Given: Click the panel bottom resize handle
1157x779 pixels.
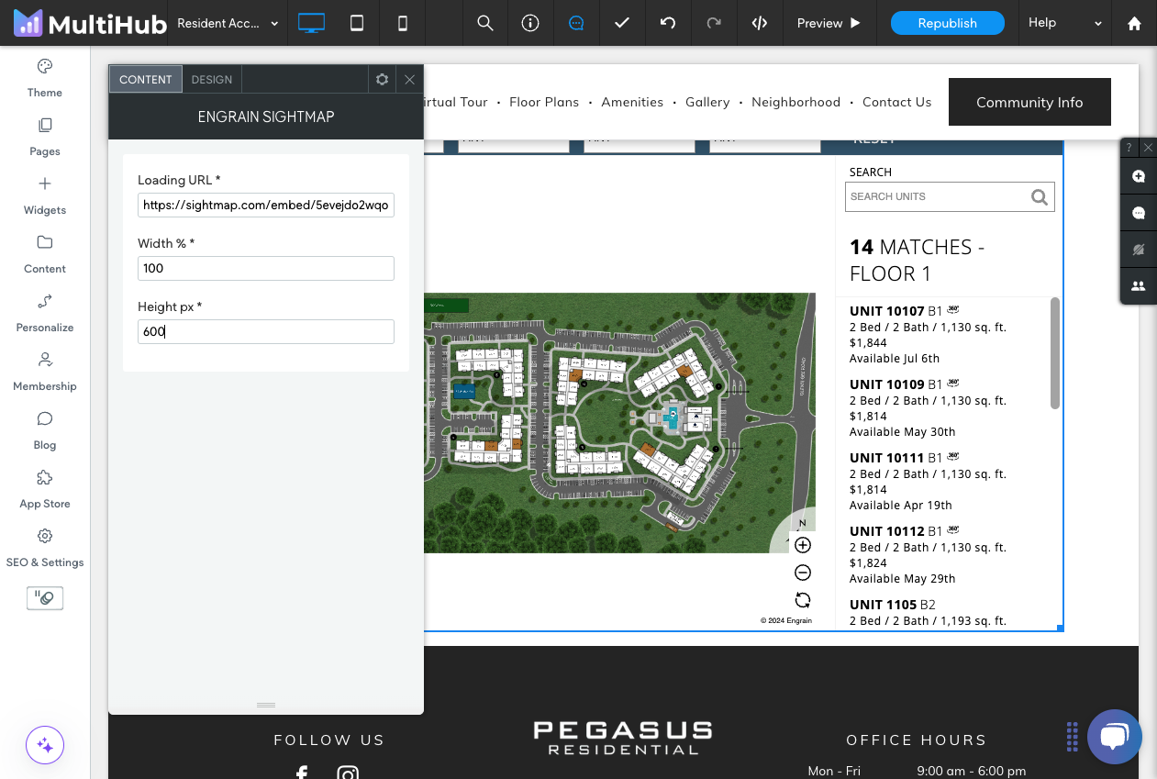Looking at the screenshot, I should tap(266, 705).
